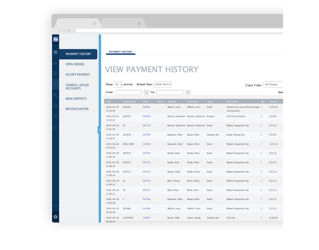The image size is (319, 250).
Task: Sort by the Consumer column header
Action: pos(193,101)
